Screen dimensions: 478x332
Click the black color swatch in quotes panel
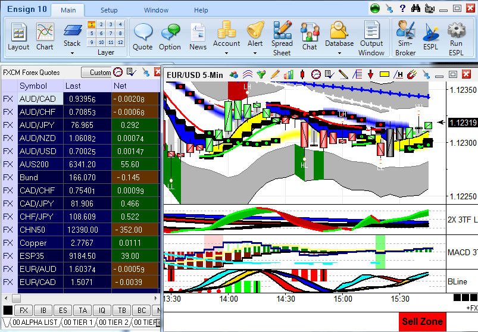[8, 311]
